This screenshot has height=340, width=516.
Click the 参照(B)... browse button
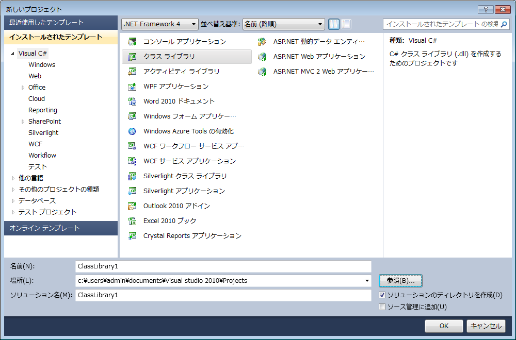coord(400,281)
